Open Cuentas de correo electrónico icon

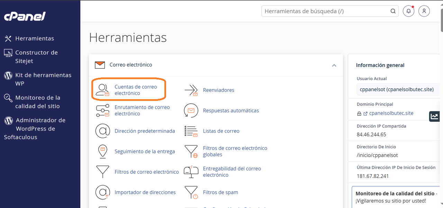[102, 90]
